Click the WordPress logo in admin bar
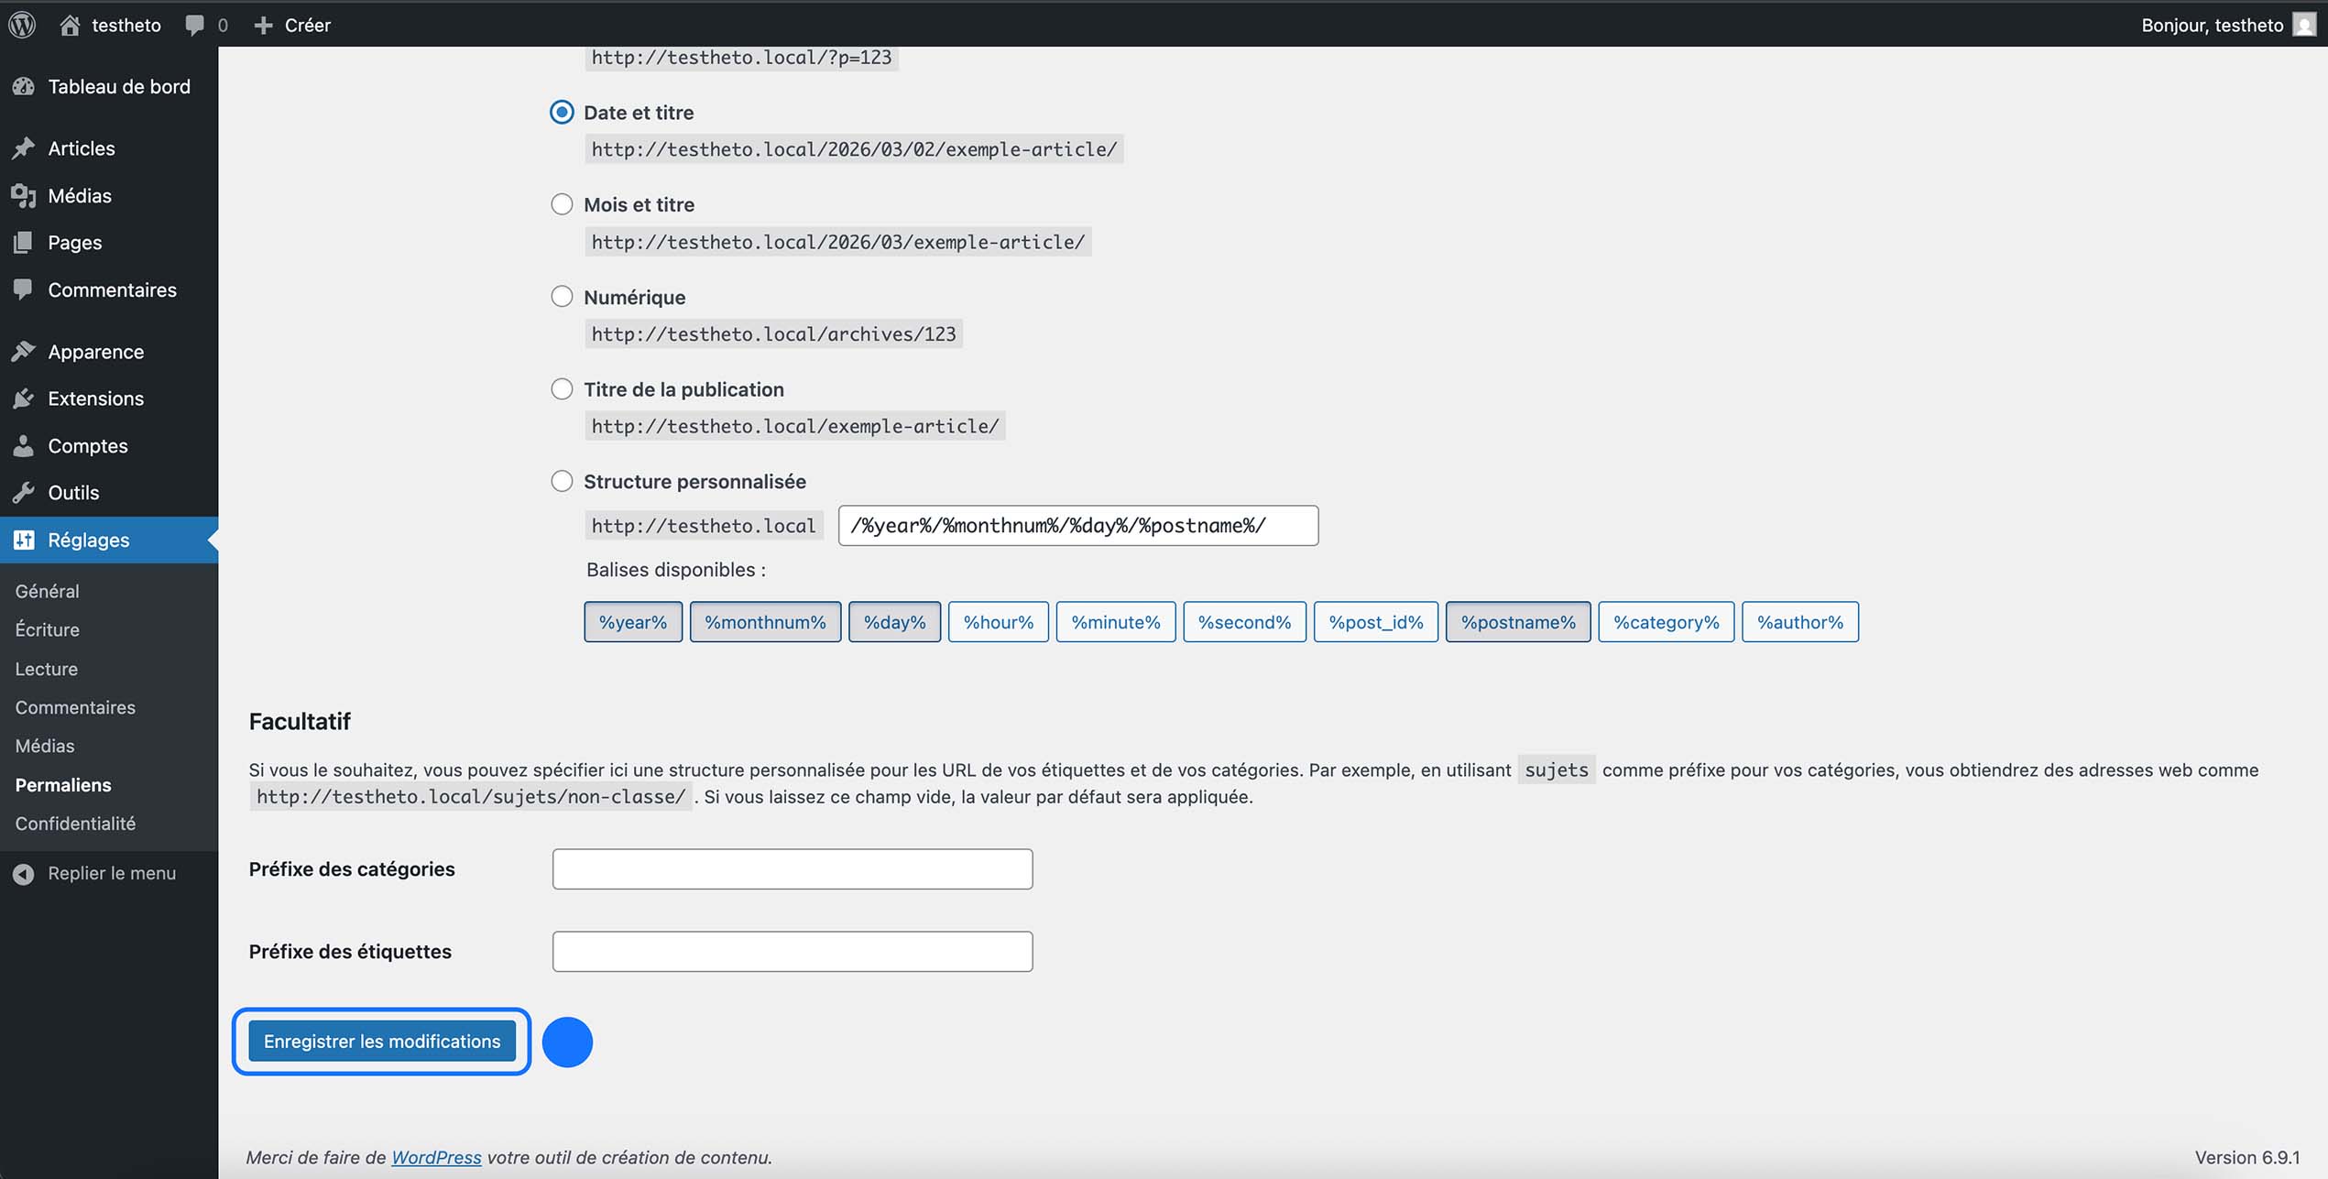Screen dimensions: 2328x1179 21,25
